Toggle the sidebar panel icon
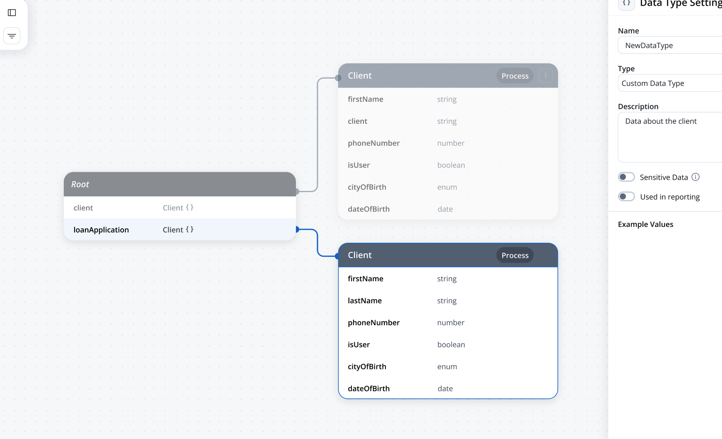The image size is (722, 439). (x=12, y=13)
